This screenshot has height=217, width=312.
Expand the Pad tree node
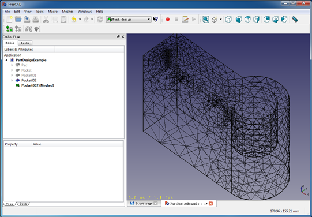point(12,65)
